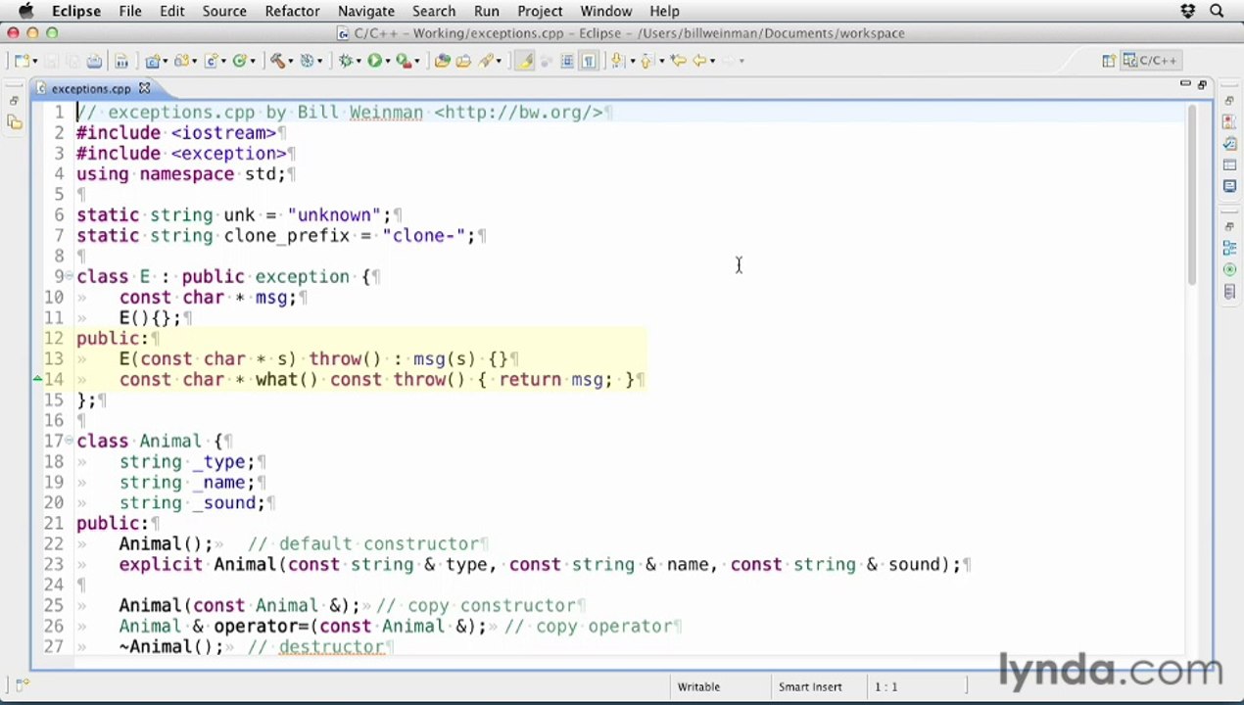Switch to the C/C++ perspective

[x=1150, y=61]
